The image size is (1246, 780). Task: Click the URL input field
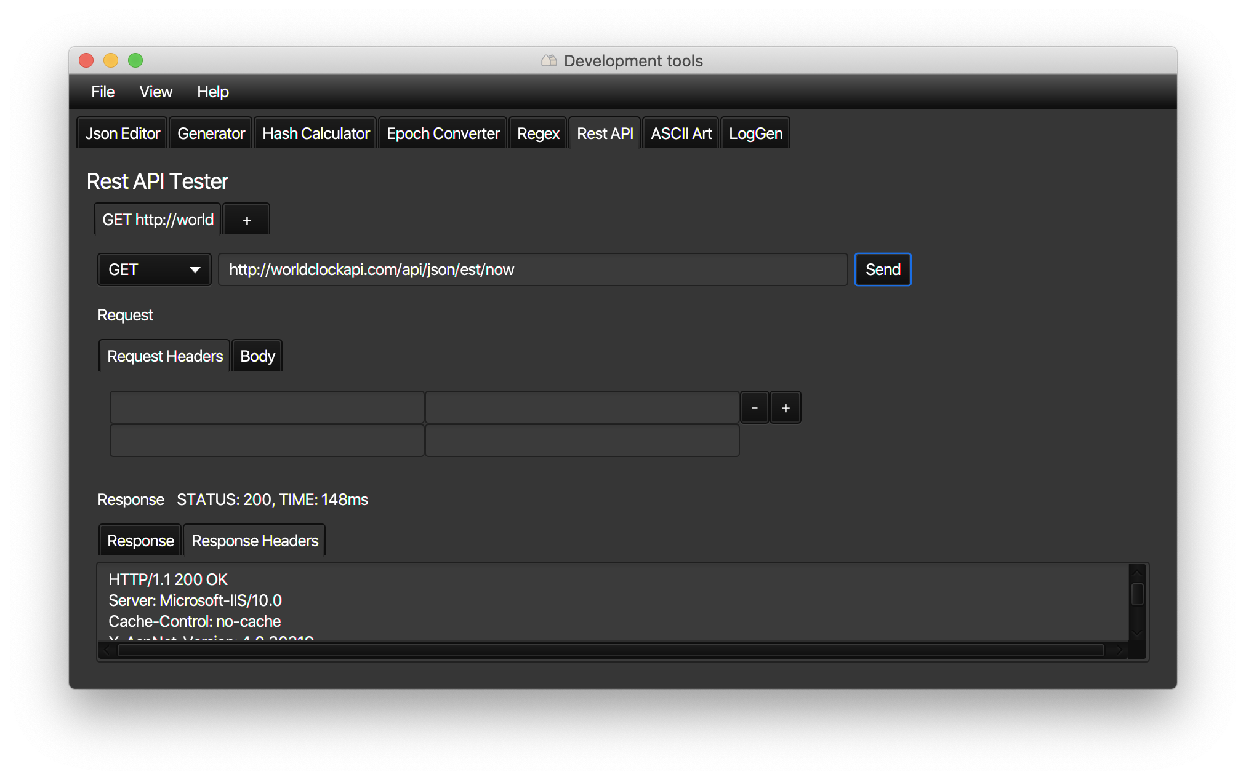pos(533,269)
